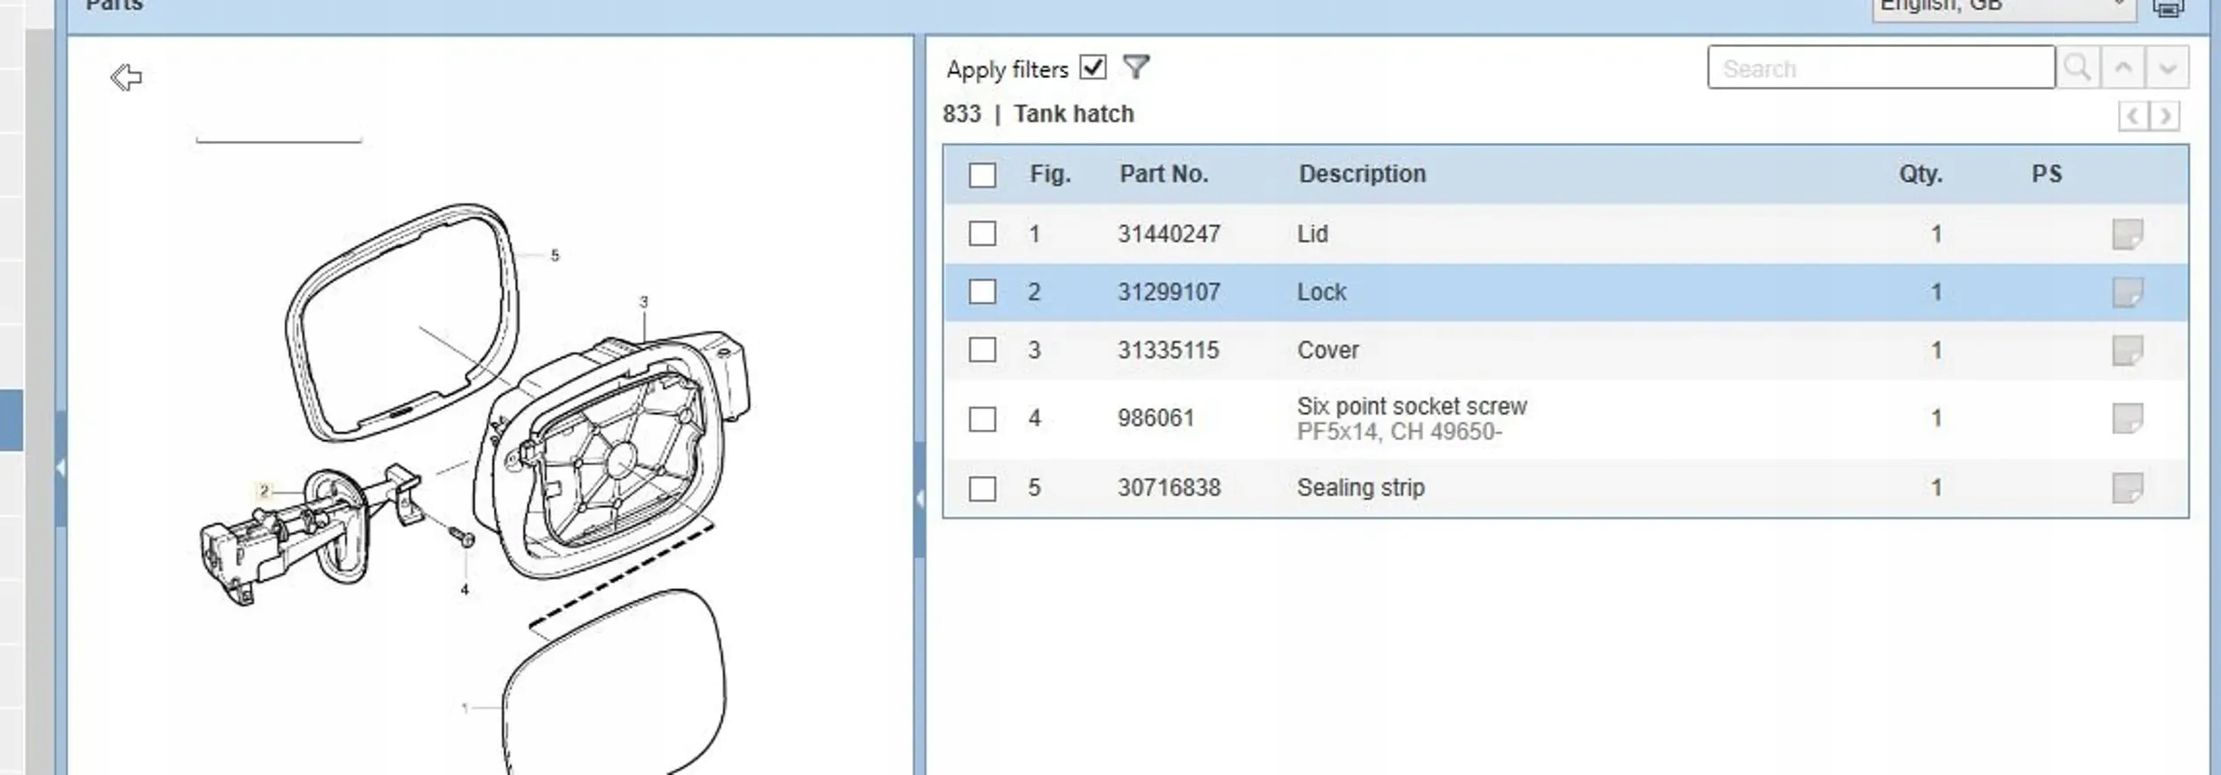
Task: Click the Six point socket screw description
Action: pos(1412,407)
